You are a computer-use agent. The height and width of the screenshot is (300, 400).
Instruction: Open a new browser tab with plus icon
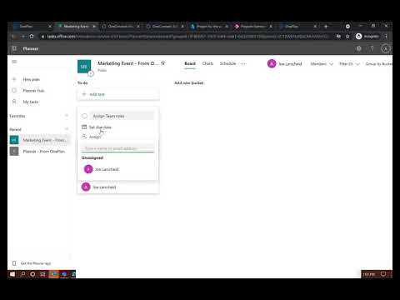click(326, 27)
